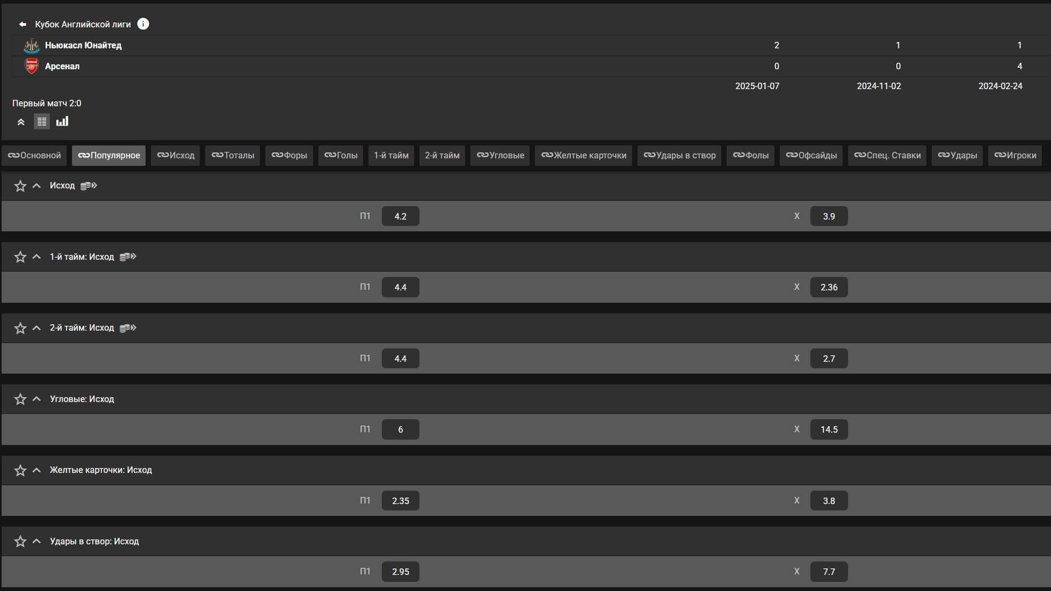
Task: Collapse the Исход market section chevron
Action: [x=37, y=186]
